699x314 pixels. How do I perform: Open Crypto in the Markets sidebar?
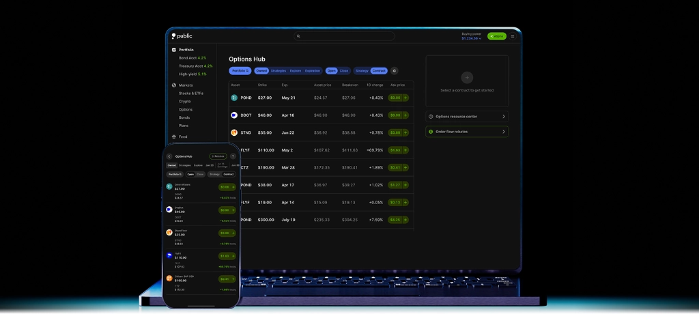pyautogui.click(x=184, y=101)
